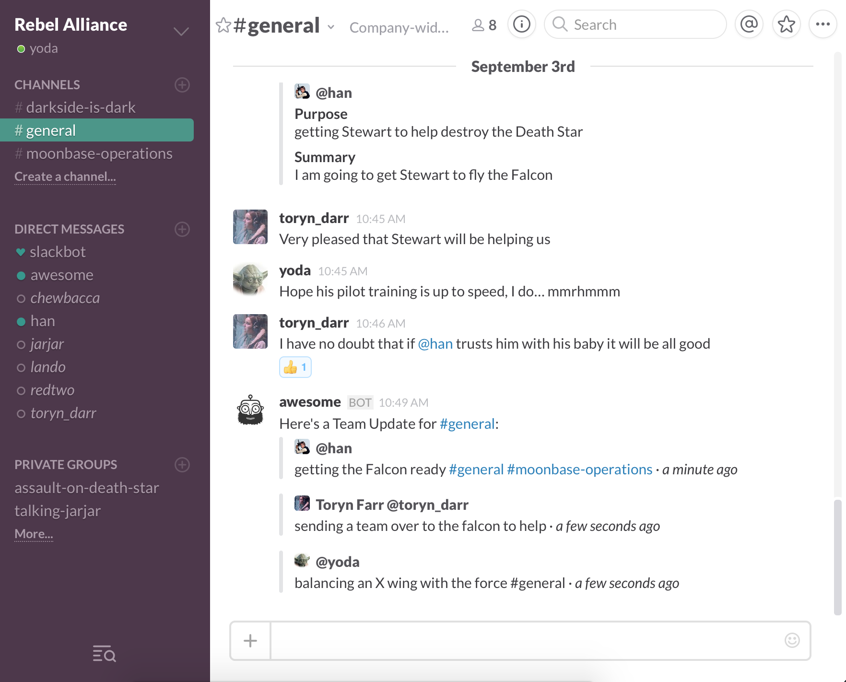Open mentions with the @ icon
846x682 pixels.
(749, 24)
